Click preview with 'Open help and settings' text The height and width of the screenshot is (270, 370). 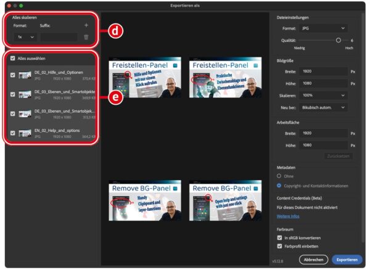[x=225, y=200]
